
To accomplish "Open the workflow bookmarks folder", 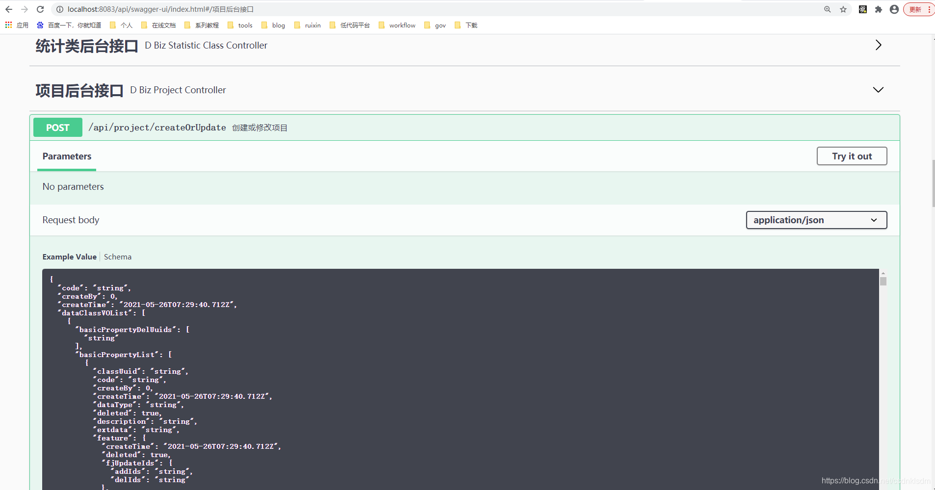I will click(x=397, y=25).
